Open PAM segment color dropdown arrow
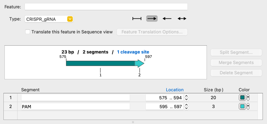The height and width of the screenshot is (124, 267). point(248,107)
